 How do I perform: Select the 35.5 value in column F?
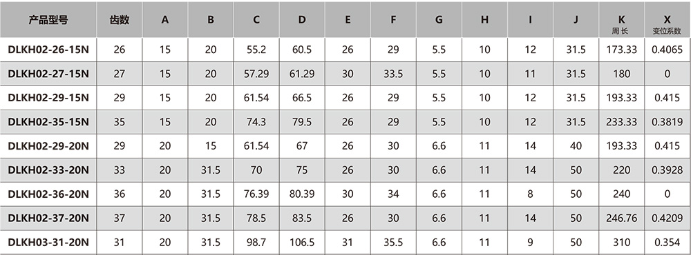pyautogui.click(x=393, y=243)
